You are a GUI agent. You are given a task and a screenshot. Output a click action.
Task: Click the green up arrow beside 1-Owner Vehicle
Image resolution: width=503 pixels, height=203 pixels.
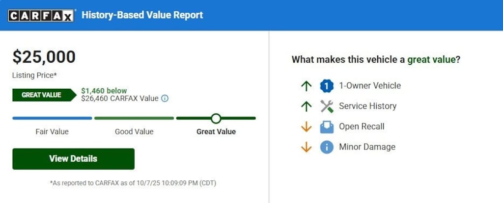pos(307,86)
